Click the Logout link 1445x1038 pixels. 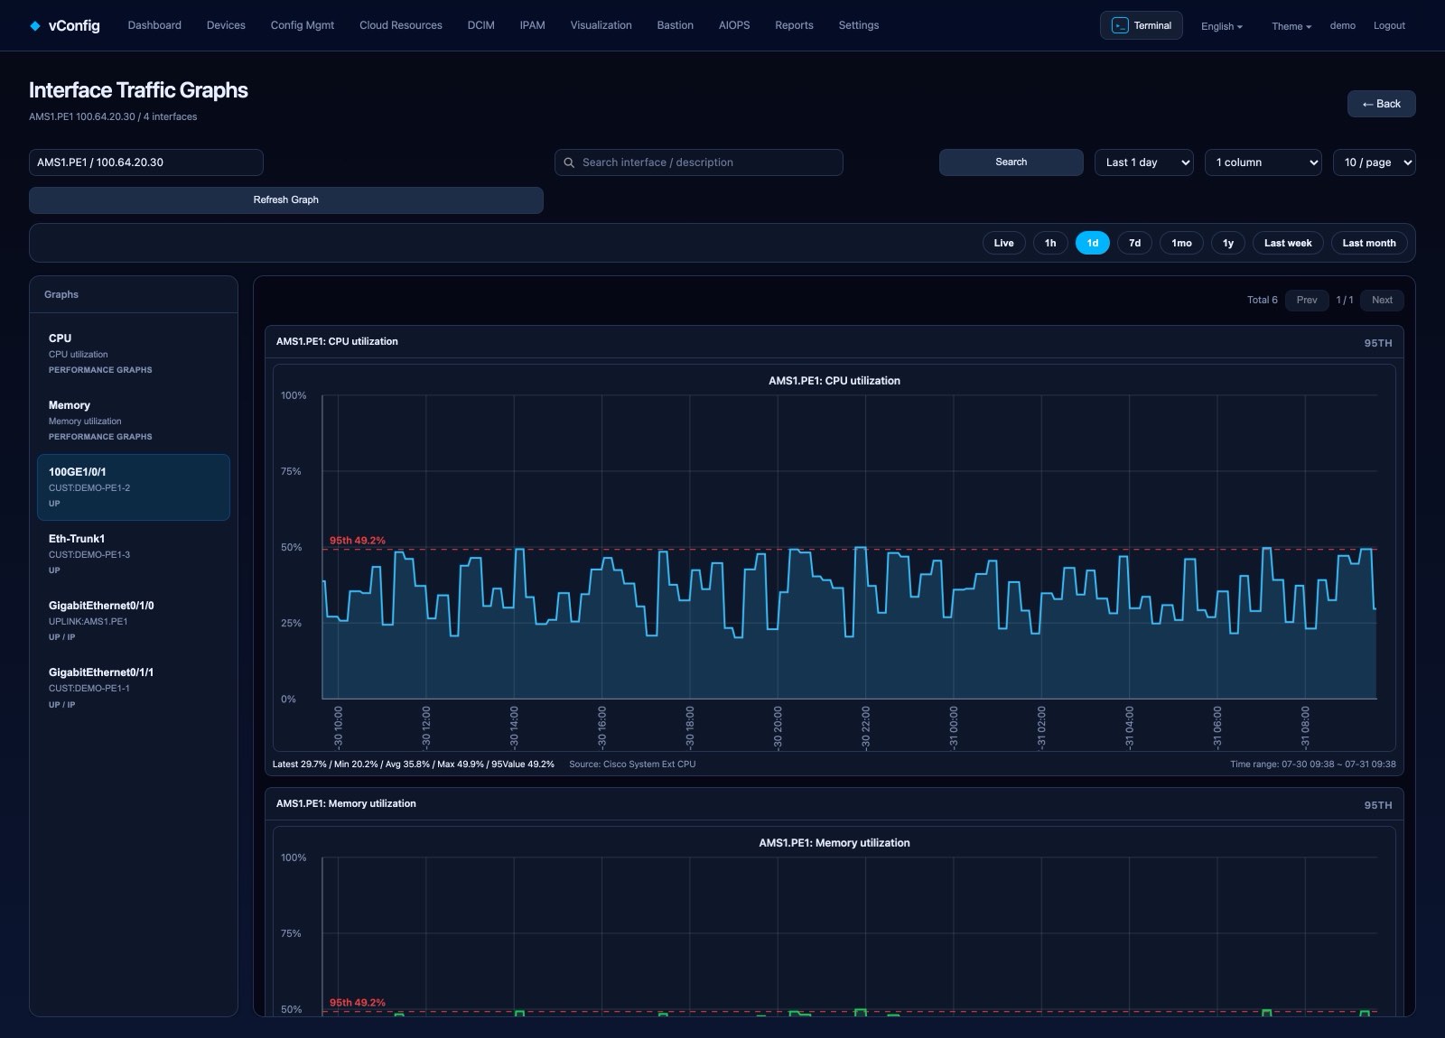(1389, 25)
